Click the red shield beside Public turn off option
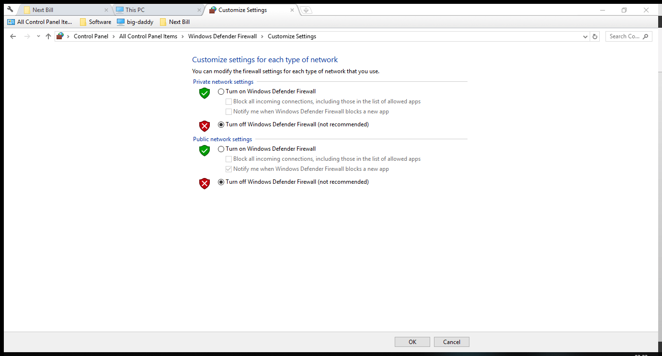This screenshot has height=356, width=662. [204, 183]
